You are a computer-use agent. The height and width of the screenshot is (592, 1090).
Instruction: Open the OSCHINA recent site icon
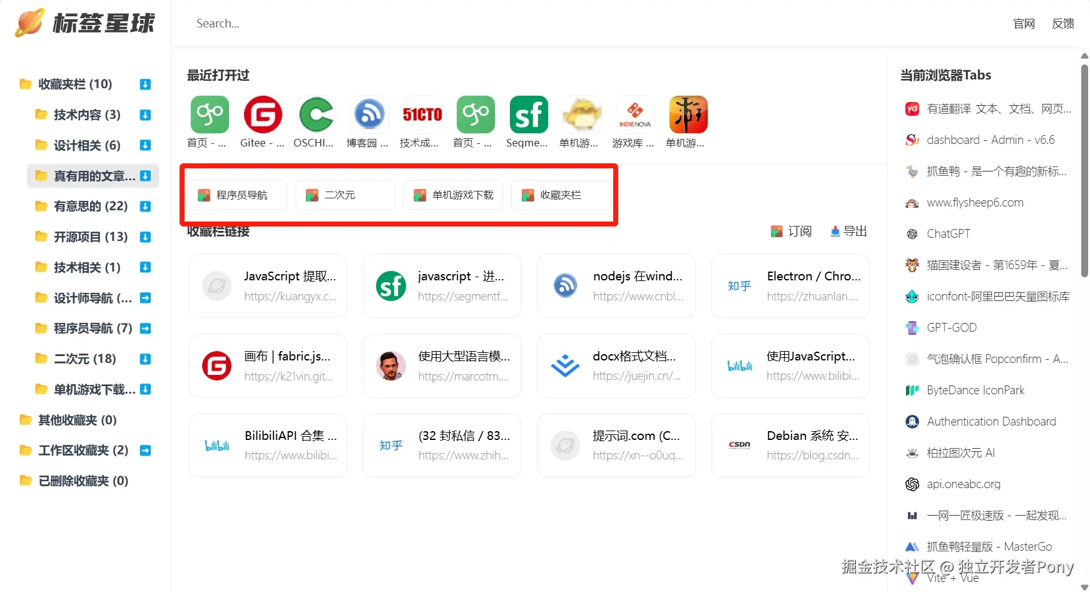316,115
